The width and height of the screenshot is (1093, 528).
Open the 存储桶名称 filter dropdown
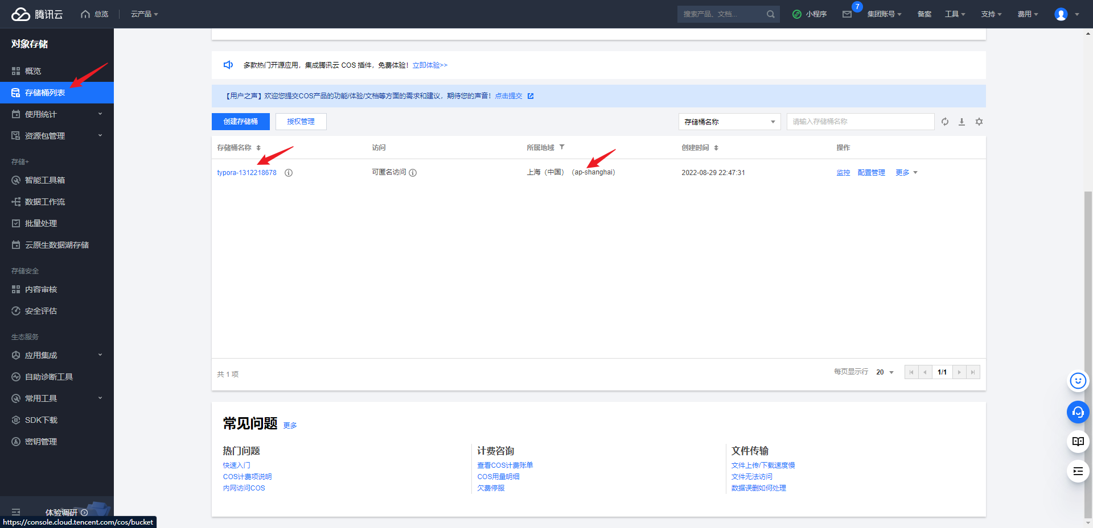coord(730,122)
